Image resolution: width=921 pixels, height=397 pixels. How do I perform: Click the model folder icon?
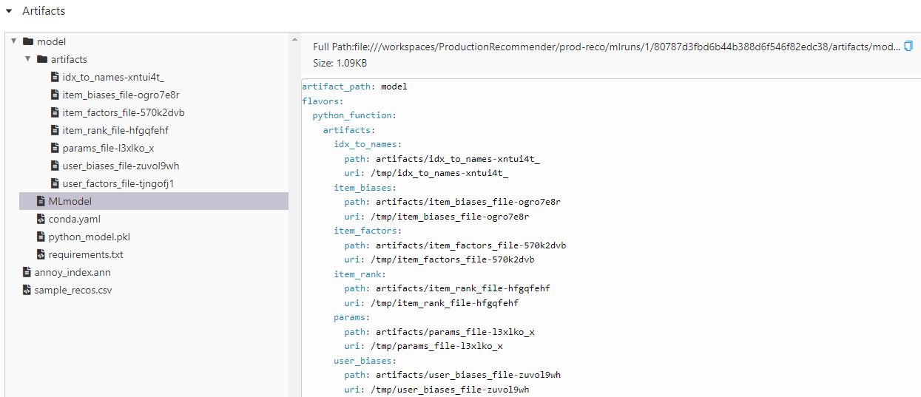tap(28, 41)
